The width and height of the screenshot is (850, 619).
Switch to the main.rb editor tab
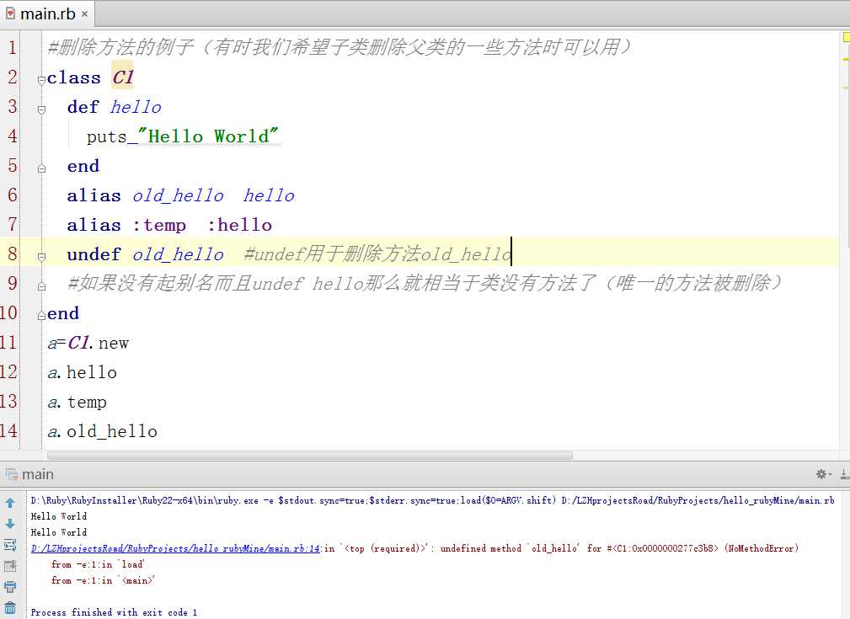(48, 13)
